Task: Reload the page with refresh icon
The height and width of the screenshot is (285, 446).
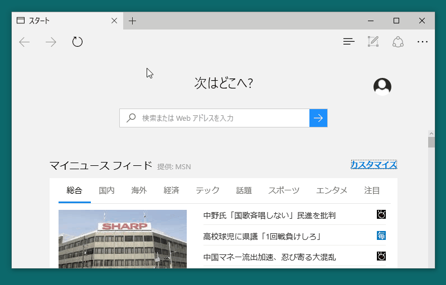Action: (x=77, y=42)
